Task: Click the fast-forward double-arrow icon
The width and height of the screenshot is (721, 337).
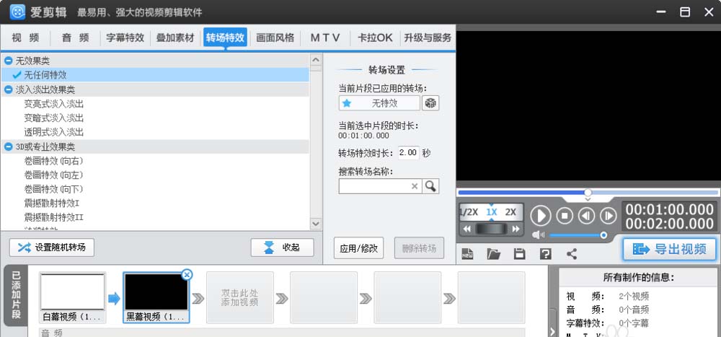Action: click(x=516, y=229)
